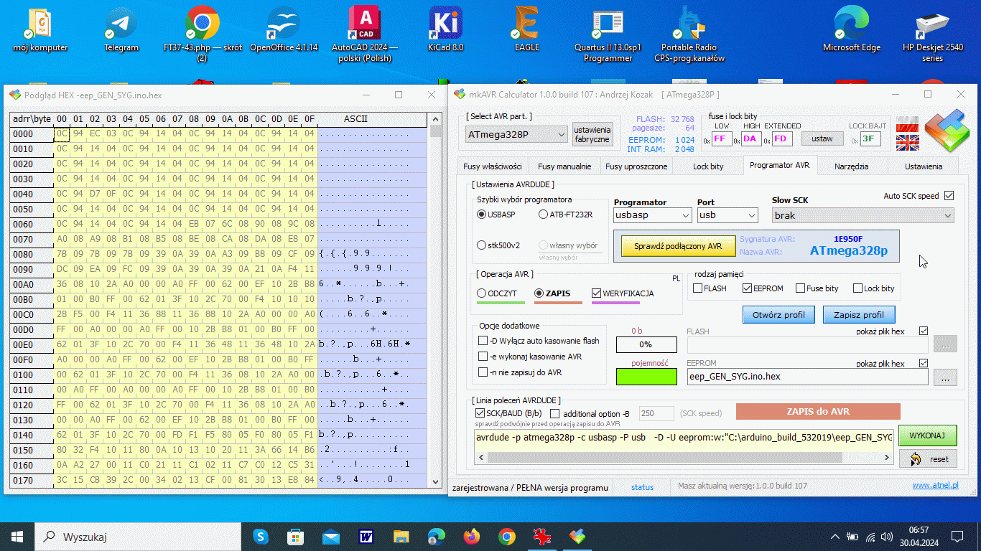The image size is (981, 551).
Task: Open the Fusy manualnie tab
Action: click(564, 166)
